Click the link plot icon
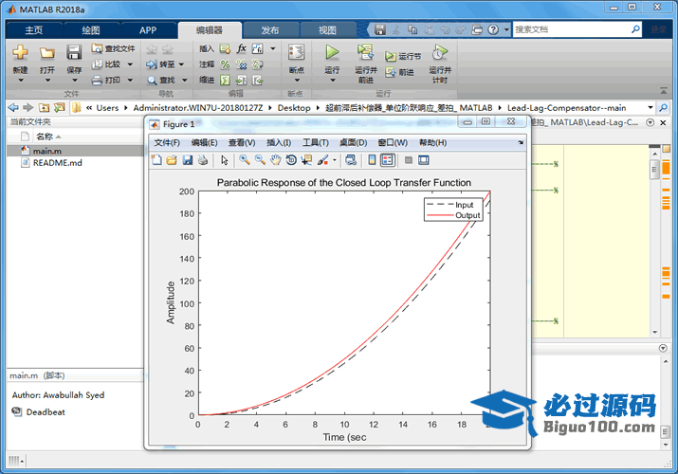 point(351,160)
